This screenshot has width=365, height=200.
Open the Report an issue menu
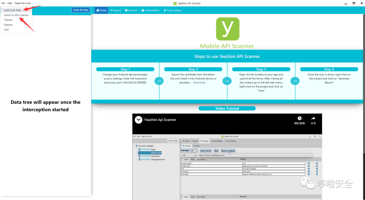point(23,3)
